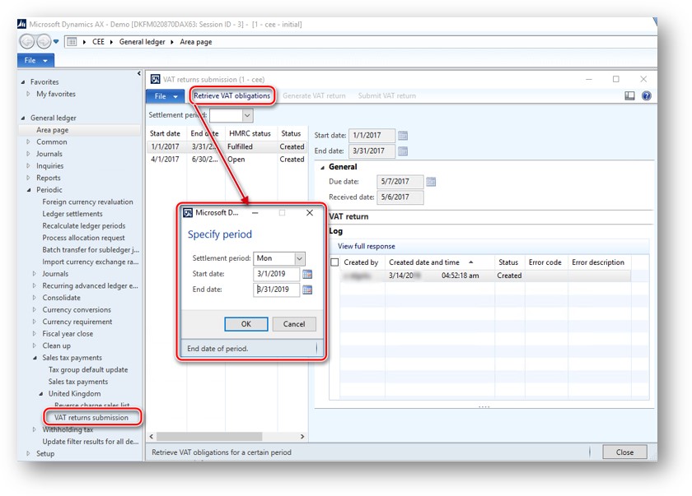692x496 pixels.
Task: Open Ledger settlements
Action: (x=72, y=214)
